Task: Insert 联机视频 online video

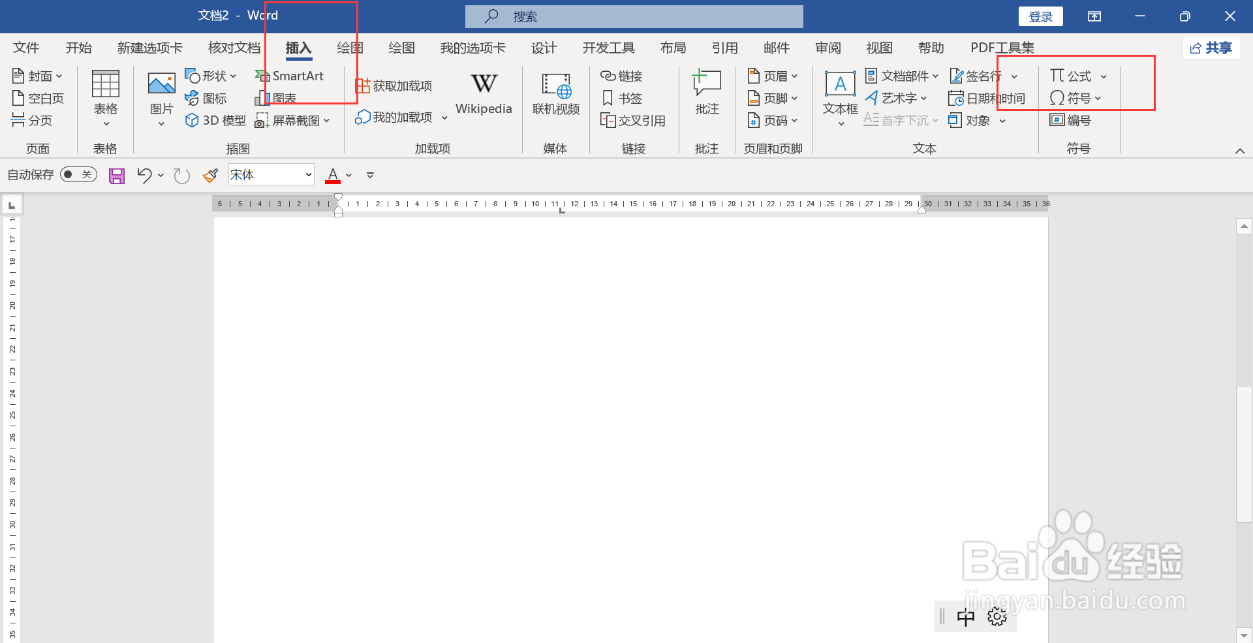Action: (x=556, y=93)
